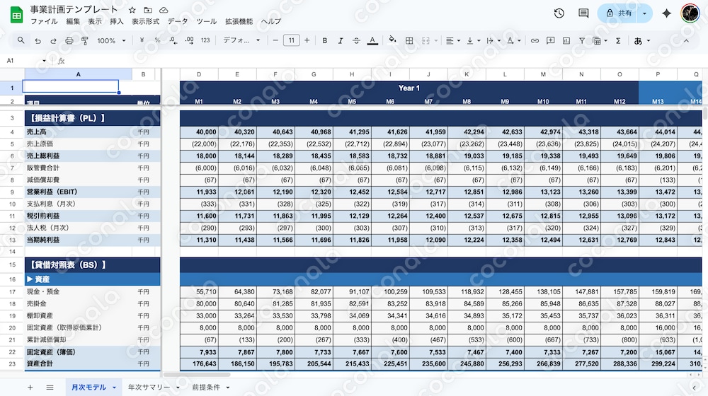Screen dimensions: 708x396
Task: Select the 売上高 row label
Action: tap(37, 132)
